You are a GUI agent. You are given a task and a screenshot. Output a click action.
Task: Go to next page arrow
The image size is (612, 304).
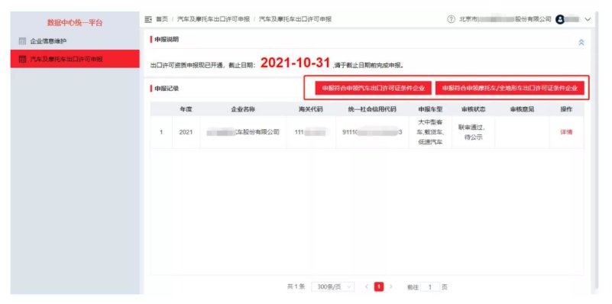[x=391, y=287]
